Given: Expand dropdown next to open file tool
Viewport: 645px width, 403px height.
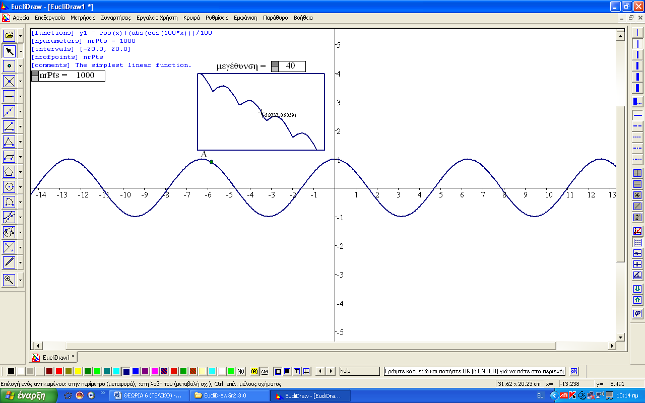Looking at the screenshot, I should [x=20, y=36].
